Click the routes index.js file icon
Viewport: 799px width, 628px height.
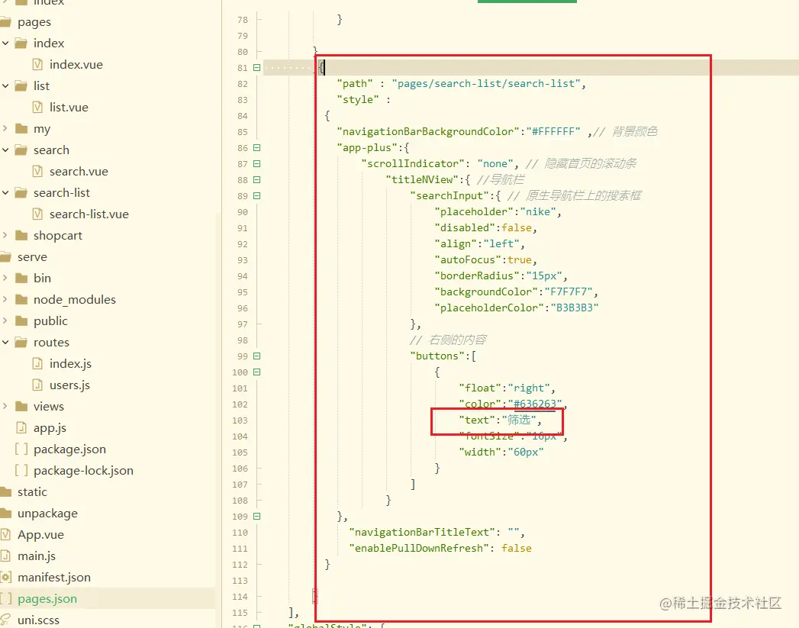tap(37, 364)
